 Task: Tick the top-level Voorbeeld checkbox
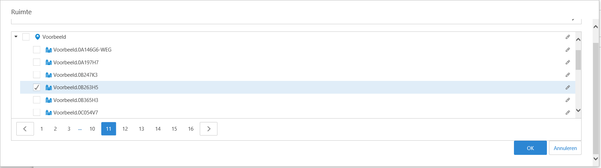tap(26, 37)
